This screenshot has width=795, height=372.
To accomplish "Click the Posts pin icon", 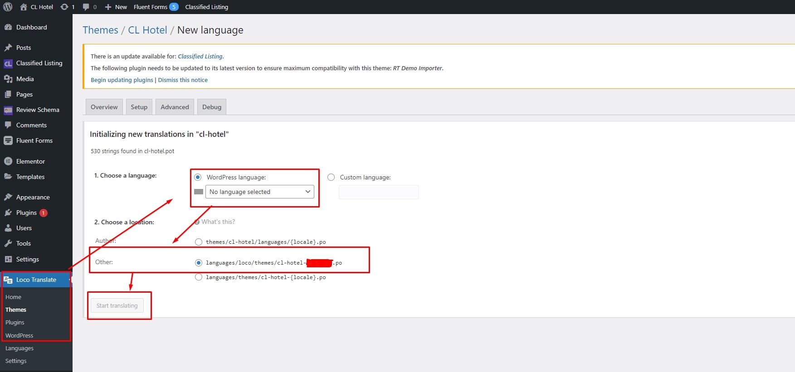I will (x=8, y=48).
